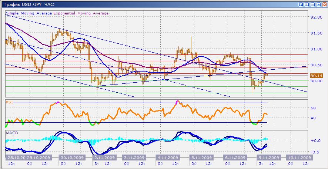Select the 6.11.2009 date marker
The image size is (328, 169).
pos(235,157)
